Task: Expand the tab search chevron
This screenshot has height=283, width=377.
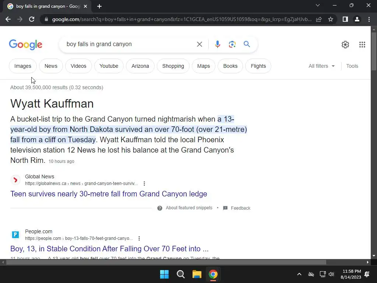Action: [318, 5]
